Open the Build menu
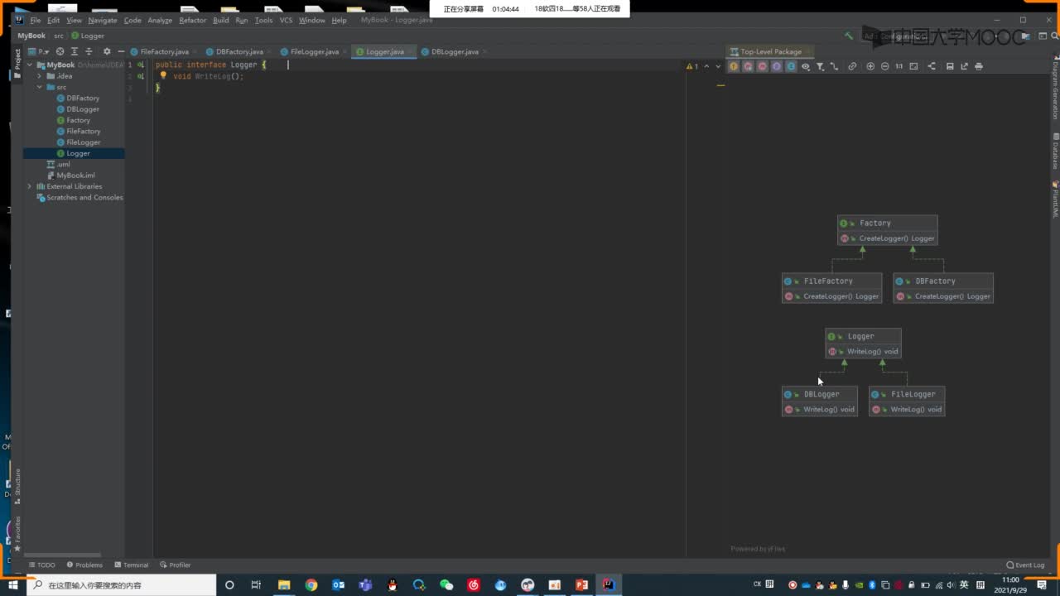 click(x=221, y=20)
